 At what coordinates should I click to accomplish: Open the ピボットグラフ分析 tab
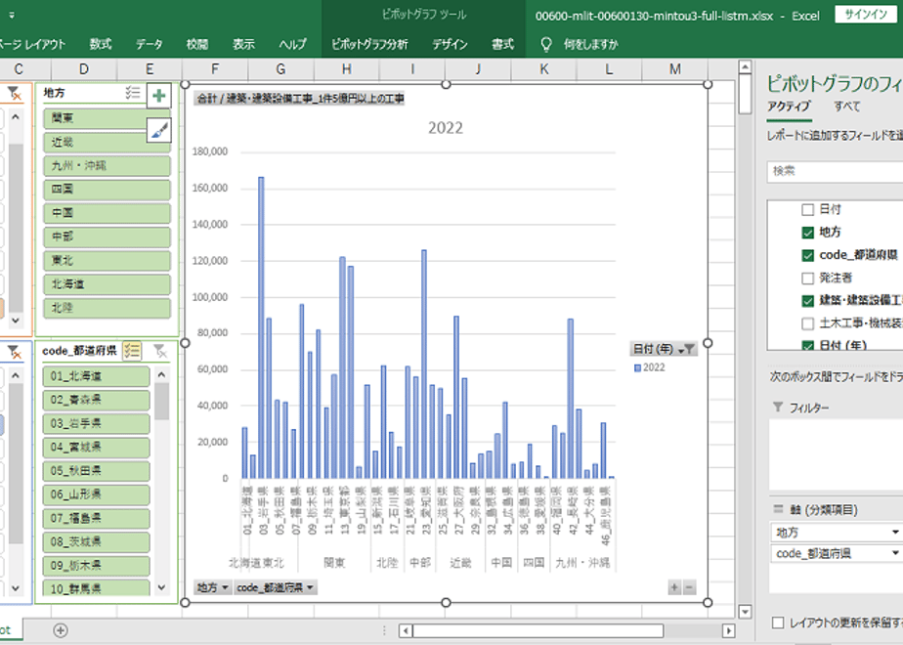369,44
